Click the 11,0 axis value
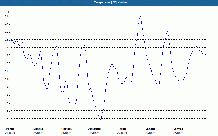The width and height of the screenshot is (218, 136). pos(8,71)
